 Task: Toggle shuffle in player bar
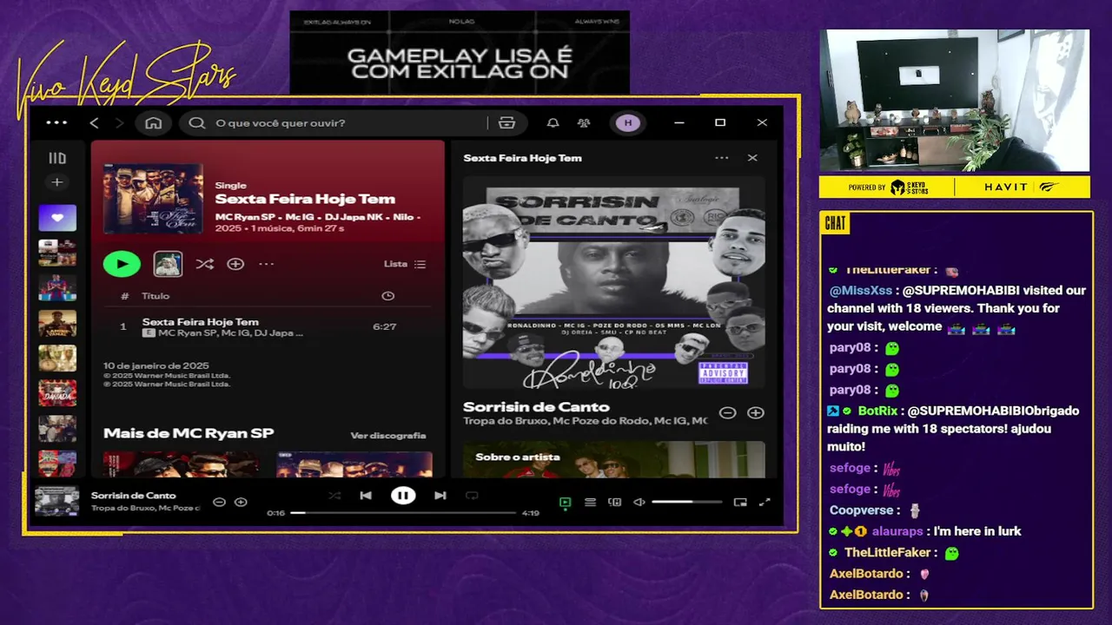coord(334,496)
